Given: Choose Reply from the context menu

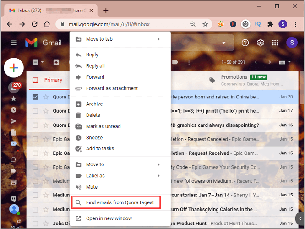Looking at the screenshot, I should (x=120, y=55).
